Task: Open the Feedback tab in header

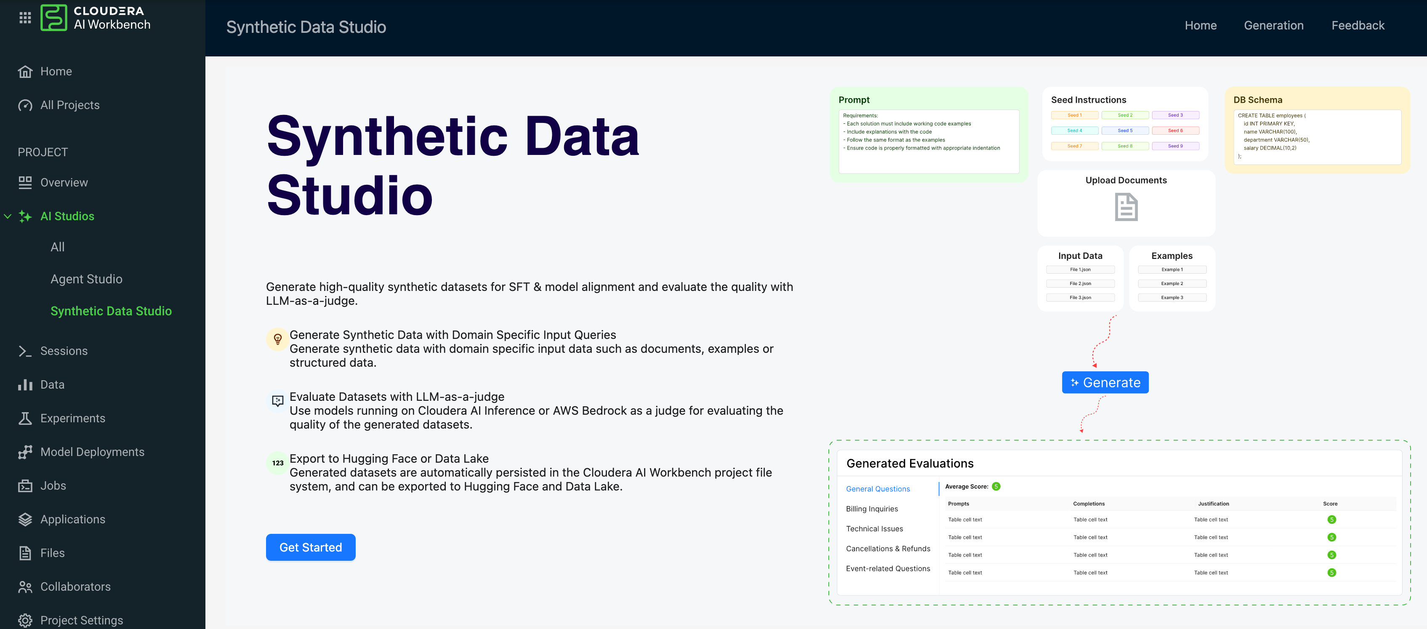Action: (x=1357, y=26)
